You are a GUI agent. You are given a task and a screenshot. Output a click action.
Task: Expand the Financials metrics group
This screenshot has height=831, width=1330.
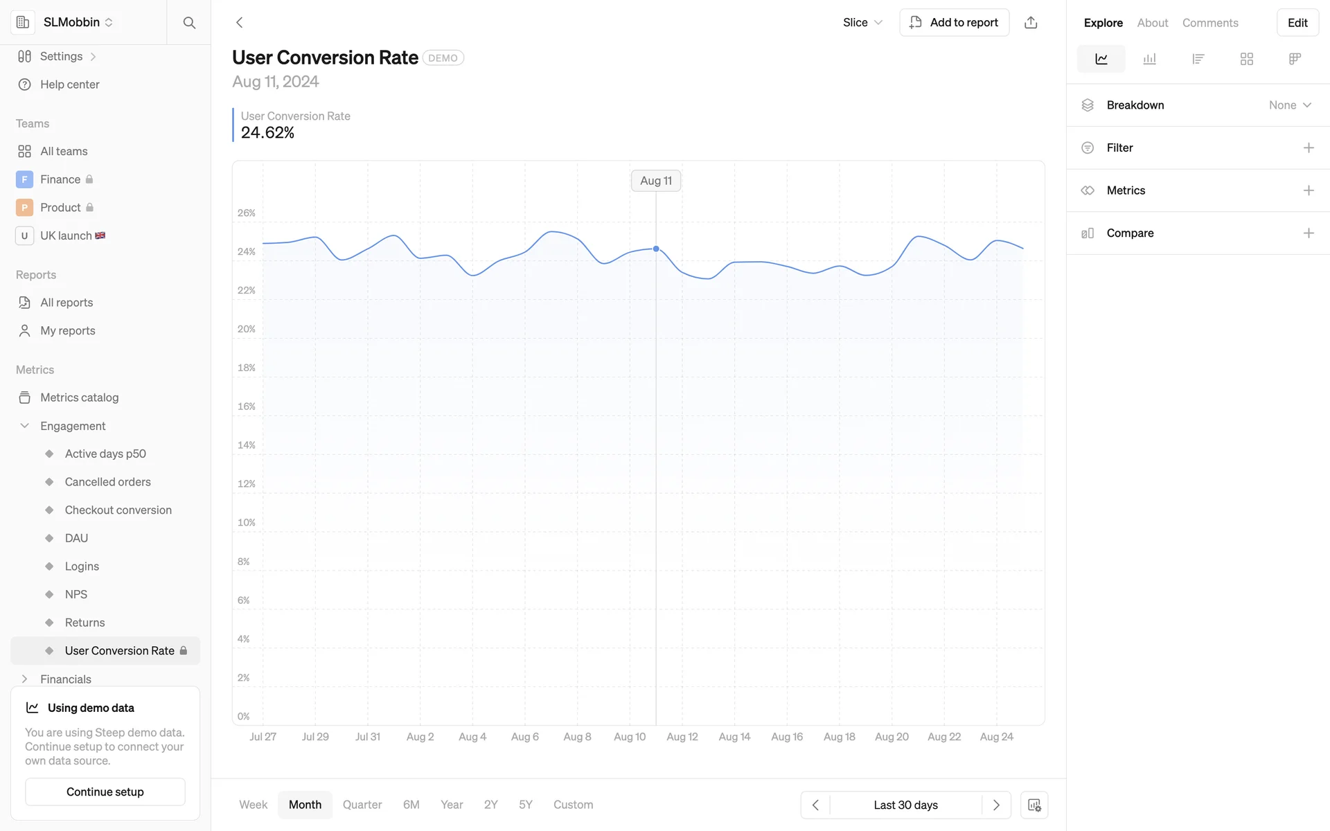click(25, 679)
